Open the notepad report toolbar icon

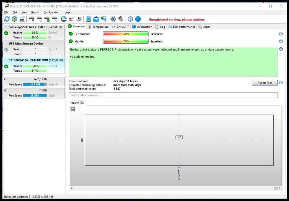point(88,19)
